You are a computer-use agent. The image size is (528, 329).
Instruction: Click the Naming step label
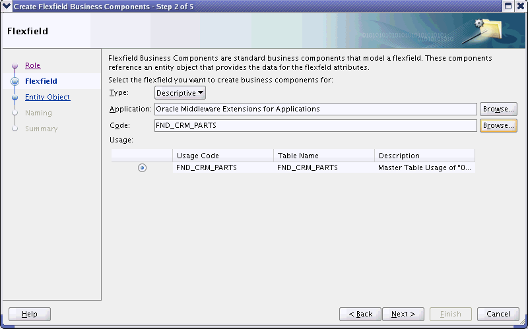click(x=38, y=113)
